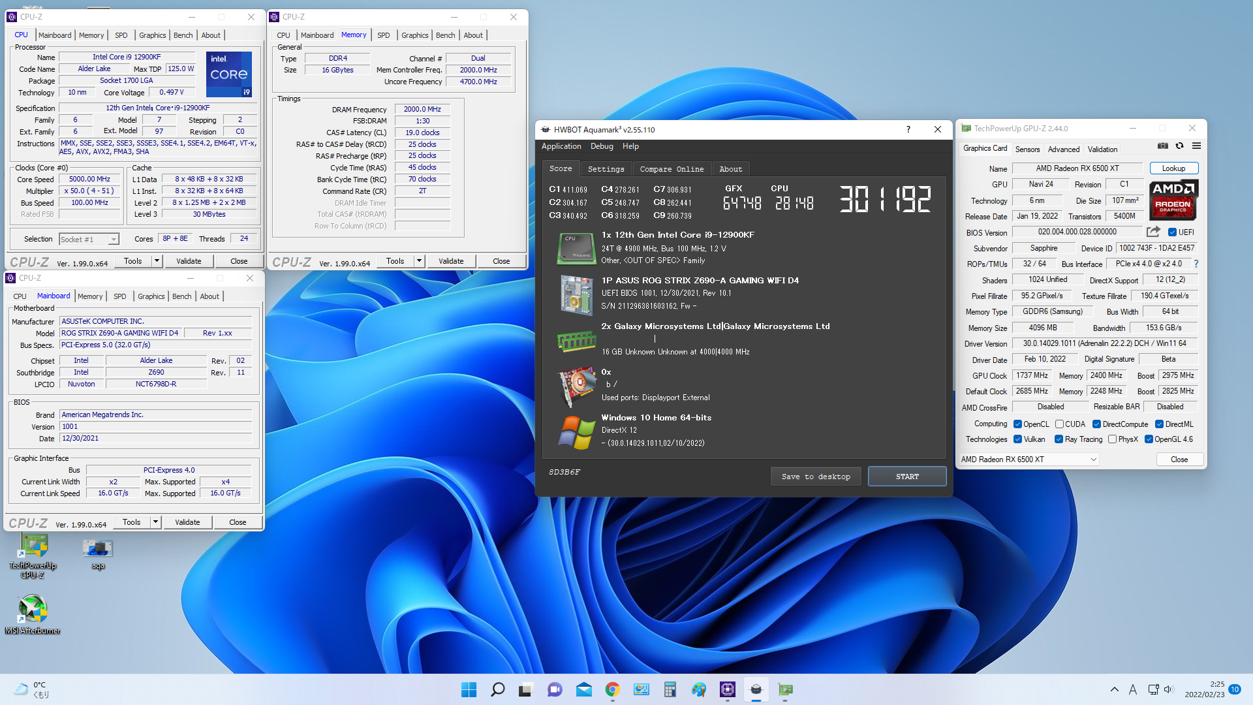
Task: Expand Tools dropdown arrow in CPU-Z Mainboard window
Action: coord(155,522)
